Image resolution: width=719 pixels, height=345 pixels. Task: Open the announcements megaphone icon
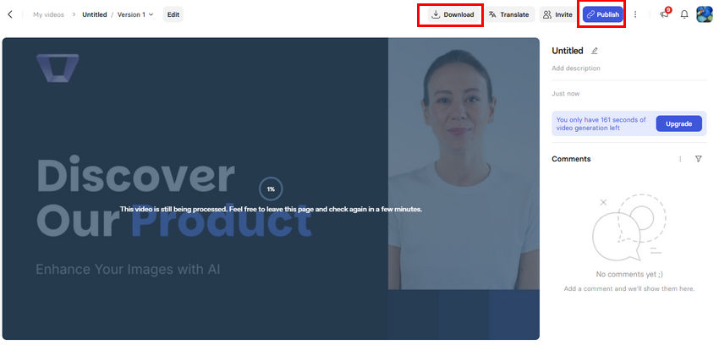click(x=664, y=14)
